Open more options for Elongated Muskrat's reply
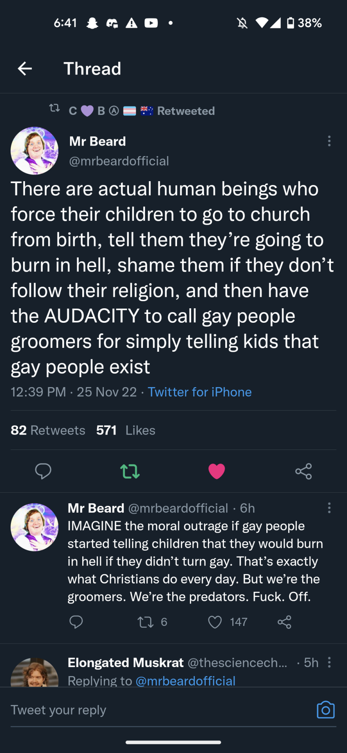The image size is (347, 753). pyautogui.click(x=329, y=662)
